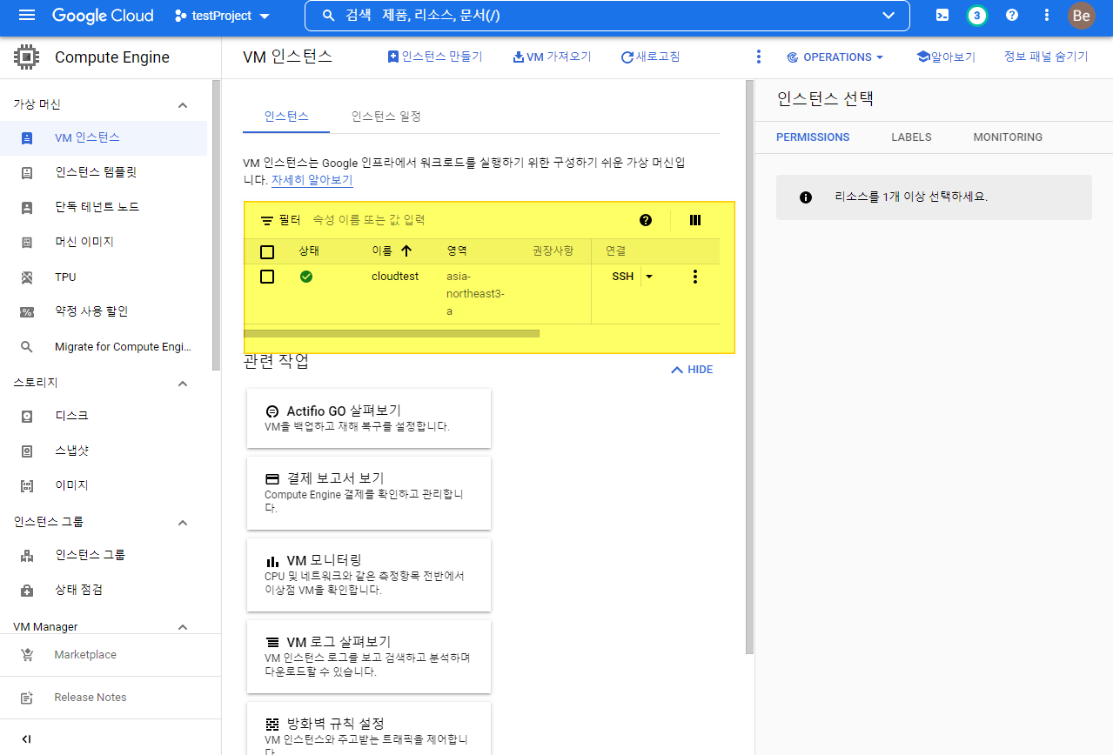The height and width of the screenshot is (755, 1113).
Task: Open the VM page more actions kebab
Action: click(758, 57)
